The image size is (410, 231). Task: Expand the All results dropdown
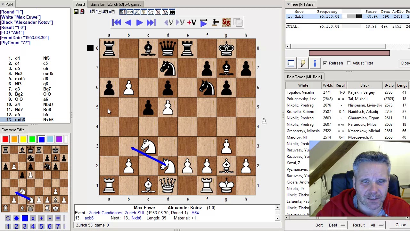coord(377,225)
